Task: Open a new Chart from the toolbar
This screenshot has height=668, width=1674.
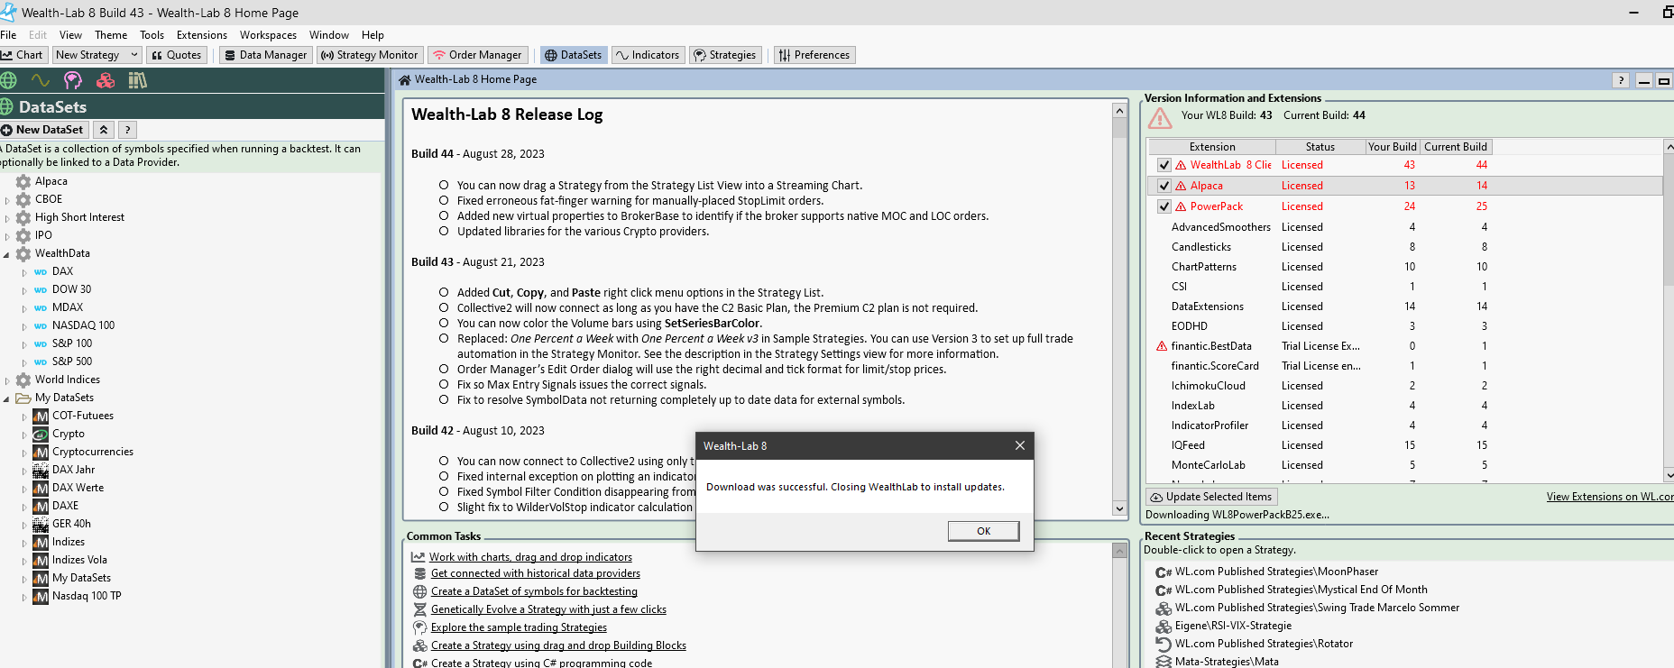Action: pos(23,55)
